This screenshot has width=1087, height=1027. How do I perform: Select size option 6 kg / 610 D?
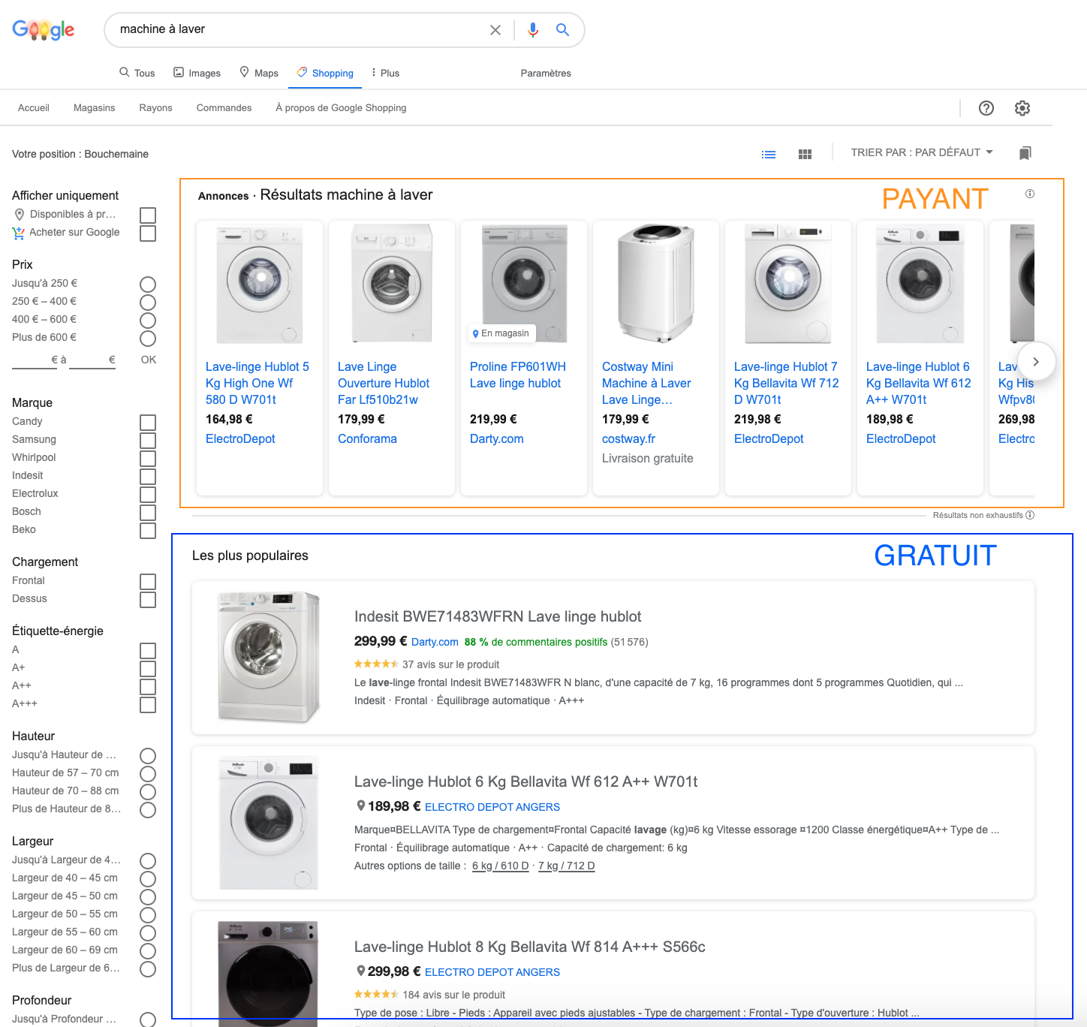[x=501, y=866]
